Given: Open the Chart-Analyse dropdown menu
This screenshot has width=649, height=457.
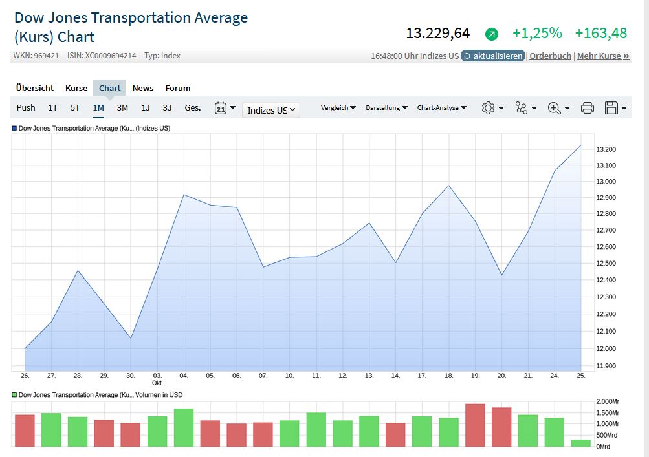Looking at the screenshot, I should tap(442, 107).
